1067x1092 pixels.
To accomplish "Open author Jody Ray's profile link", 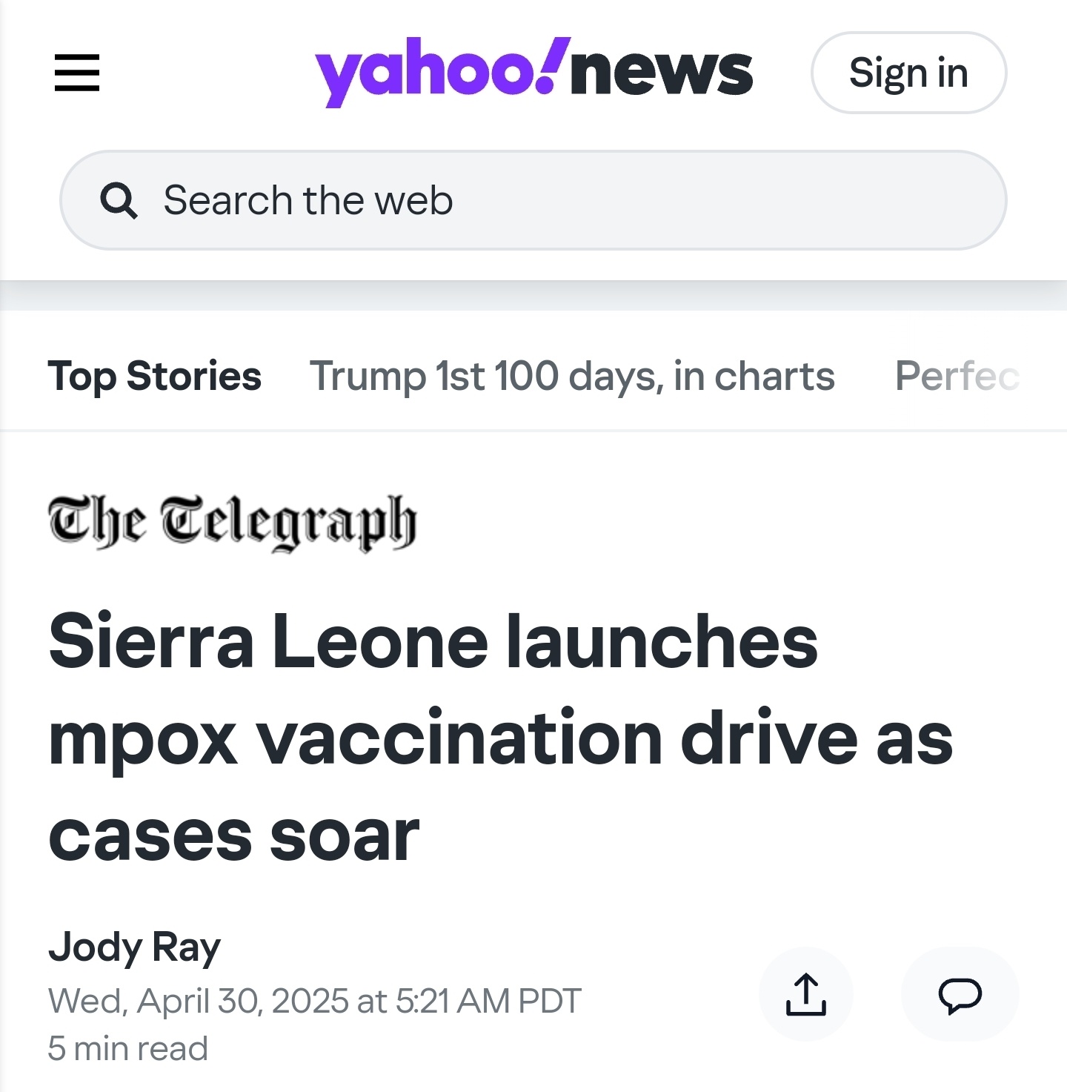I will point(135,947).
